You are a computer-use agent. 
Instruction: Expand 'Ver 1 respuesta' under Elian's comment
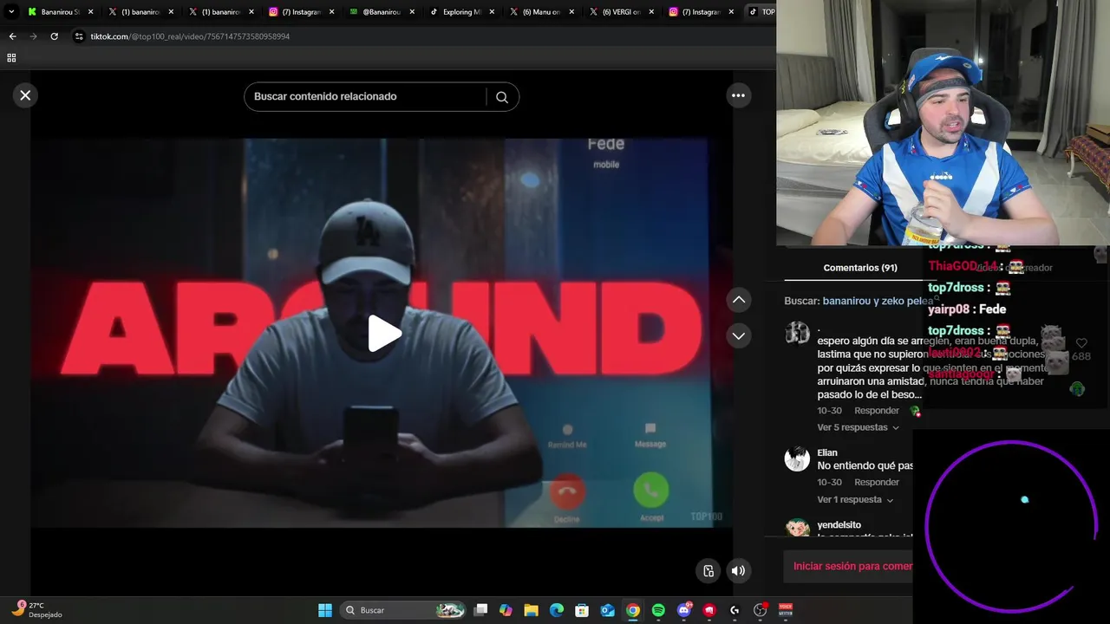click(x=854, y=499)
